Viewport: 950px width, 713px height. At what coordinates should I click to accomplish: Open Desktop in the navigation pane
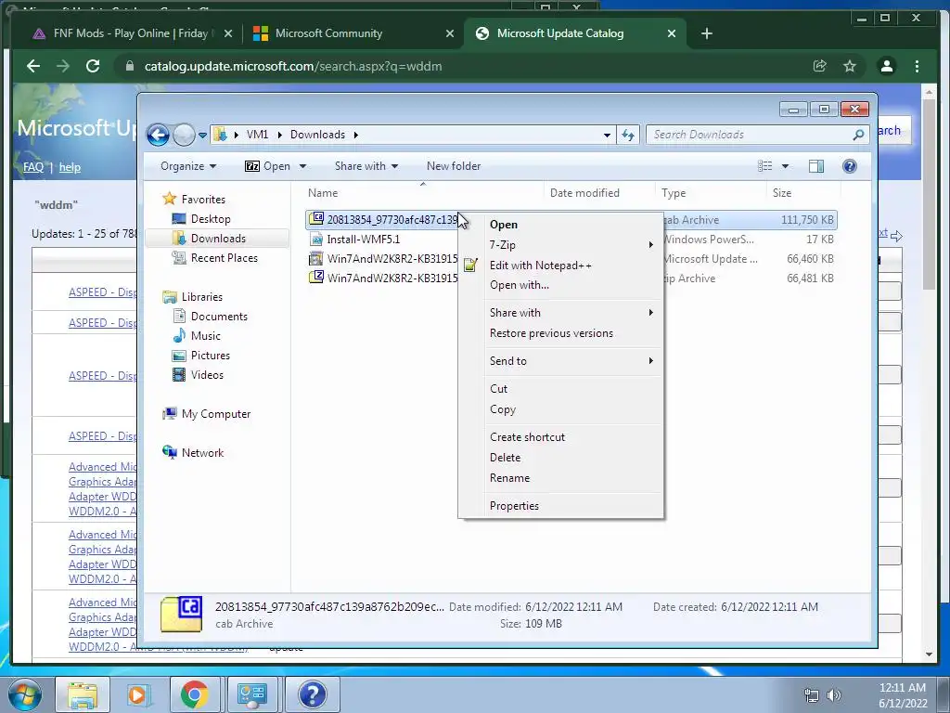point(211,219)
